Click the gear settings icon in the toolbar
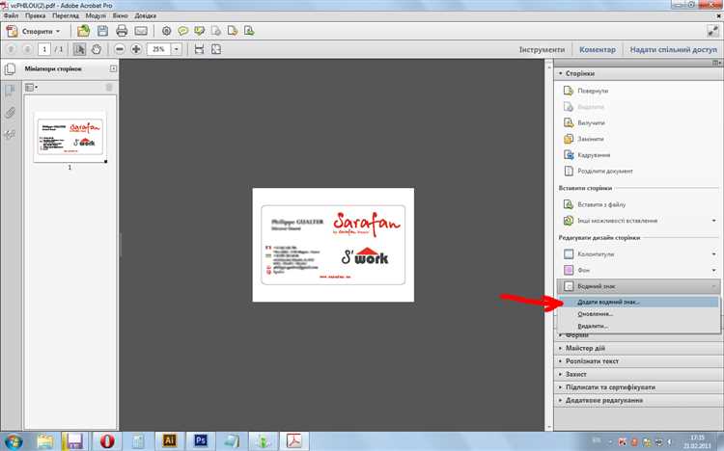 167,31
